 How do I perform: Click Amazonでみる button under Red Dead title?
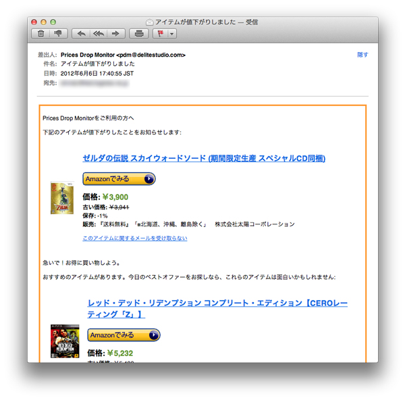(124, 335)
